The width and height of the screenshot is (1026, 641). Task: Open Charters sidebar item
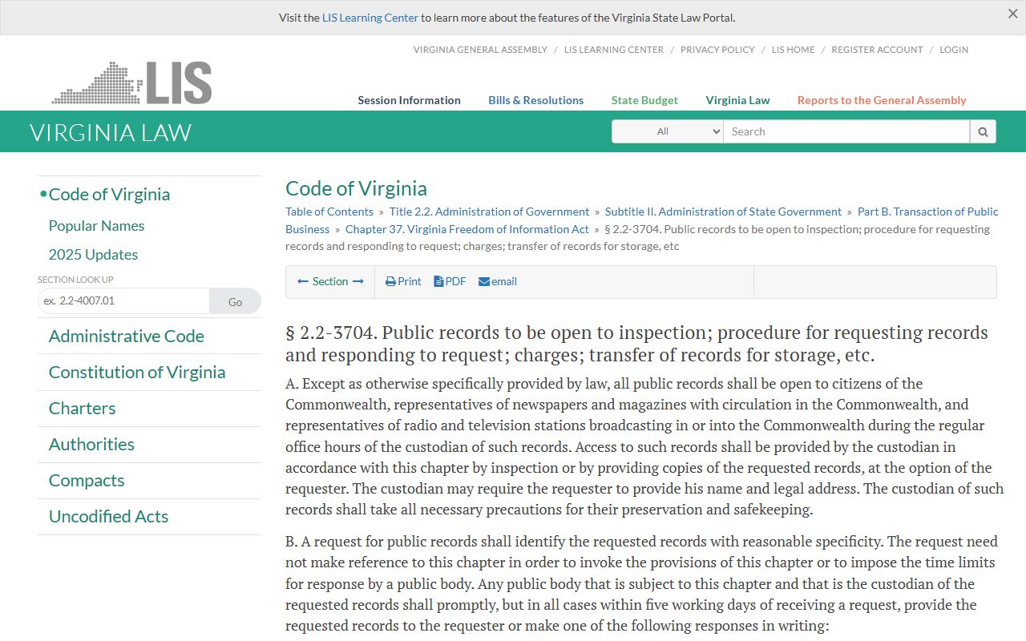[x=82, y=409]
